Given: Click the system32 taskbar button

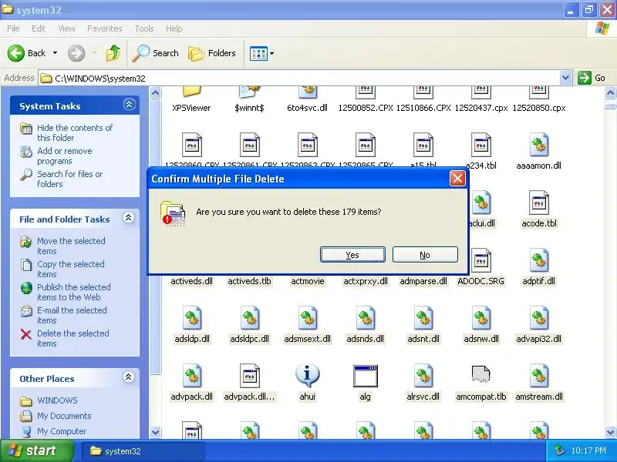Looking at the screenshot, I should pos(143,451).
